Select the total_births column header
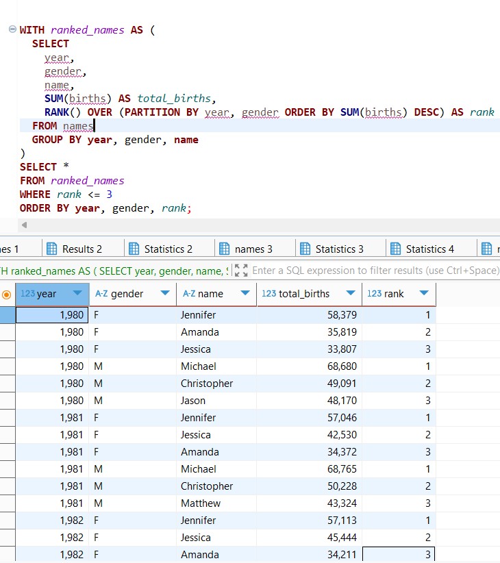This screenshot has width=500, height=563. [x=310, y=294]
